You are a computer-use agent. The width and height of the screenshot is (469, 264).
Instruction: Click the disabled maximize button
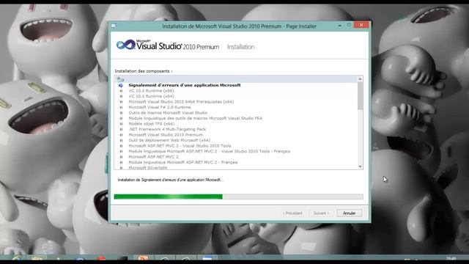coord(349,25)
